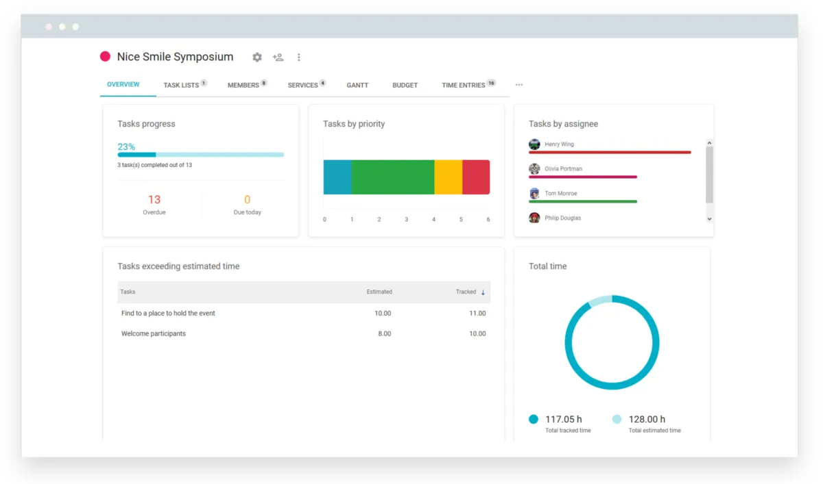The width and height of the screenshot is (823, 484).
Task: Expand more tabs with the ellipsis
Action: [518, 85]
